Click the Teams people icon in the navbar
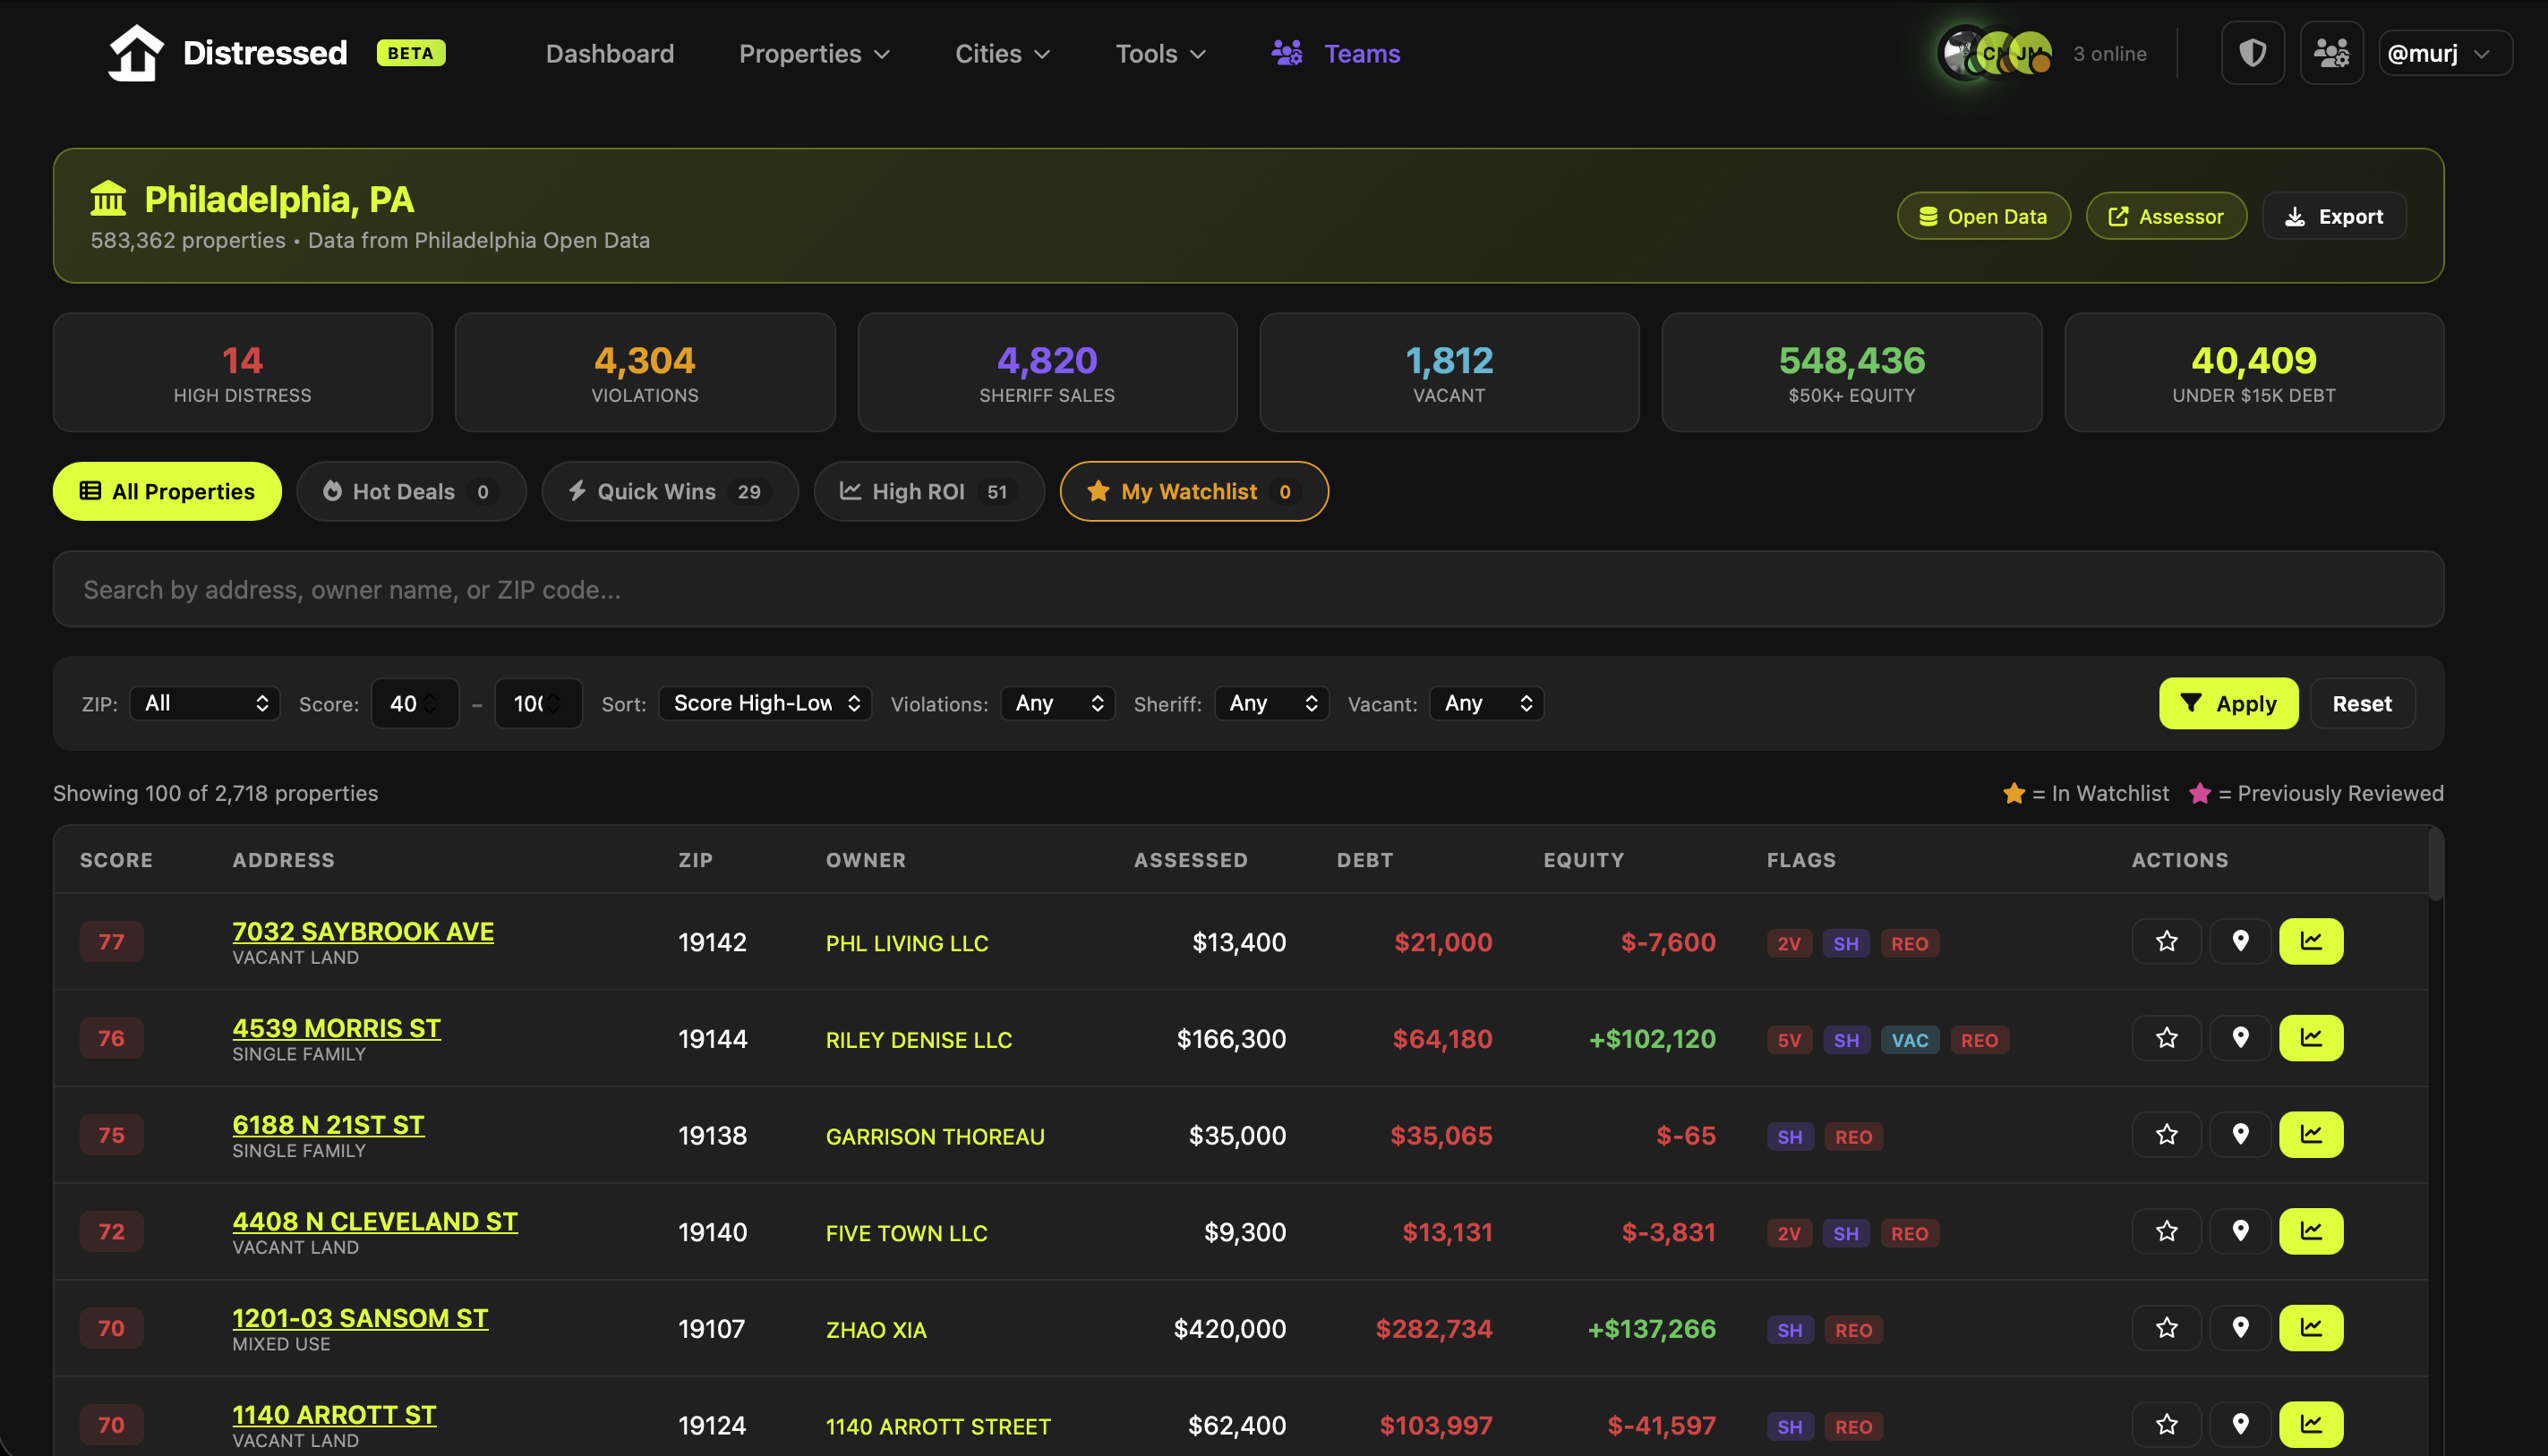Viewport: 2548px width, 1456px height. coord(1287,52)
